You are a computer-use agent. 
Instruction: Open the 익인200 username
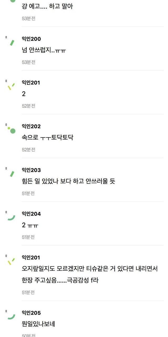coord(31,39)
